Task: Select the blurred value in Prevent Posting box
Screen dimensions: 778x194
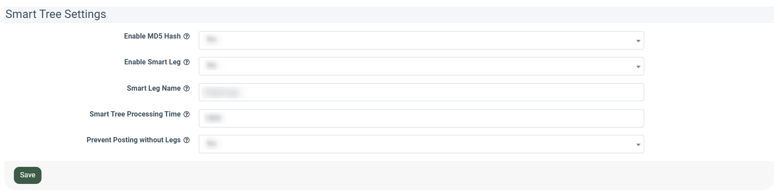Action: pos(212,143)
